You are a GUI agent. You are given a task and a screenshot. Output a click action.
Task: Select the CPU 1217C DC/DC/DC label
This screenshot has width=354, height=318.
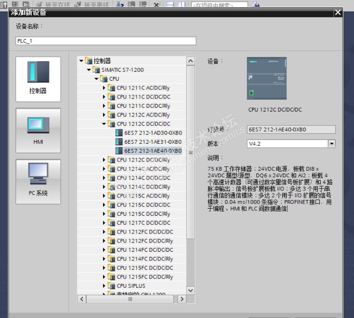tap(143, 223)
